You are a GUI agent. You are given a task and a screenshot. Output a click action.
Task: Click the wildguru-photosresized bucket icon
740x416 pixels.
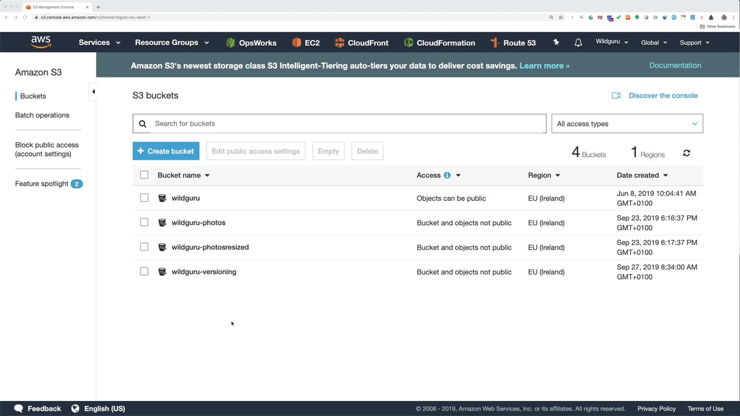(162, 247)
